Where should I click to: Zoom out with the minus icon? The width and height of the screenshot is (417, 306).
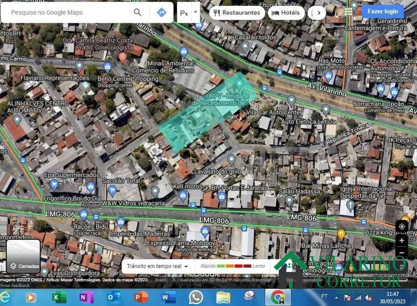(402, 253)
